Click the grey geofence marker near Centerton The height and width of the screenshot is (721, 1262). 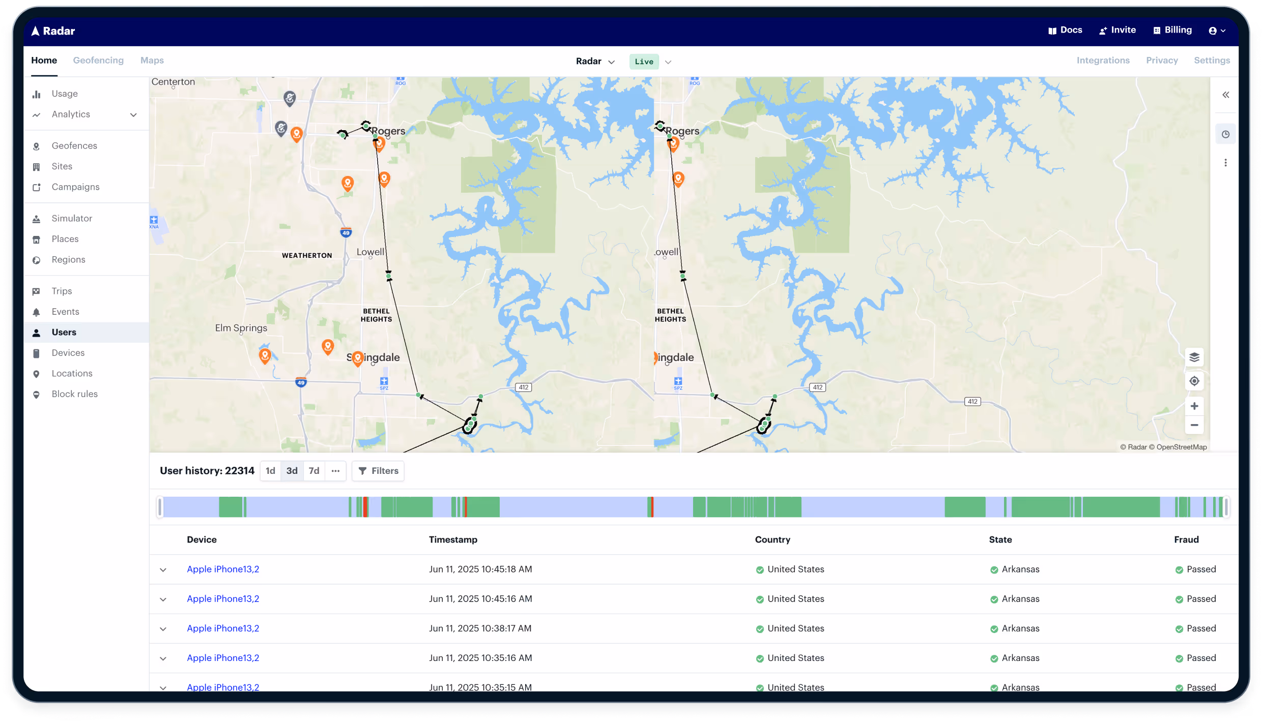(x=290, y=98)
